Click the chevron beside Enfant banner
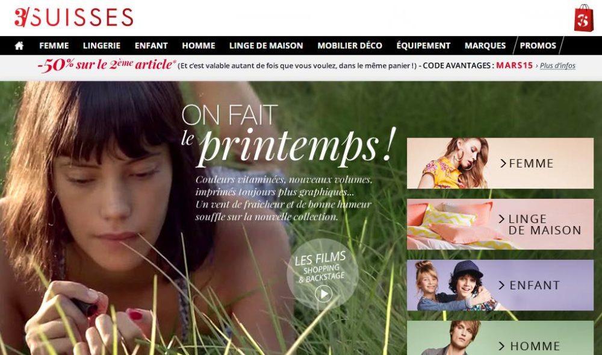 (501, 285)
